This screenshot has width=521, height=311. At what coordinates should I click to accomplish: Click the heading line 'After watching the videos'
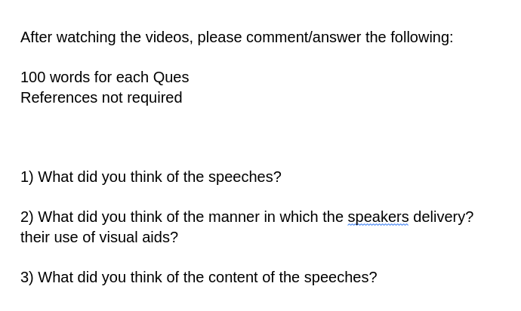(237, 37)
